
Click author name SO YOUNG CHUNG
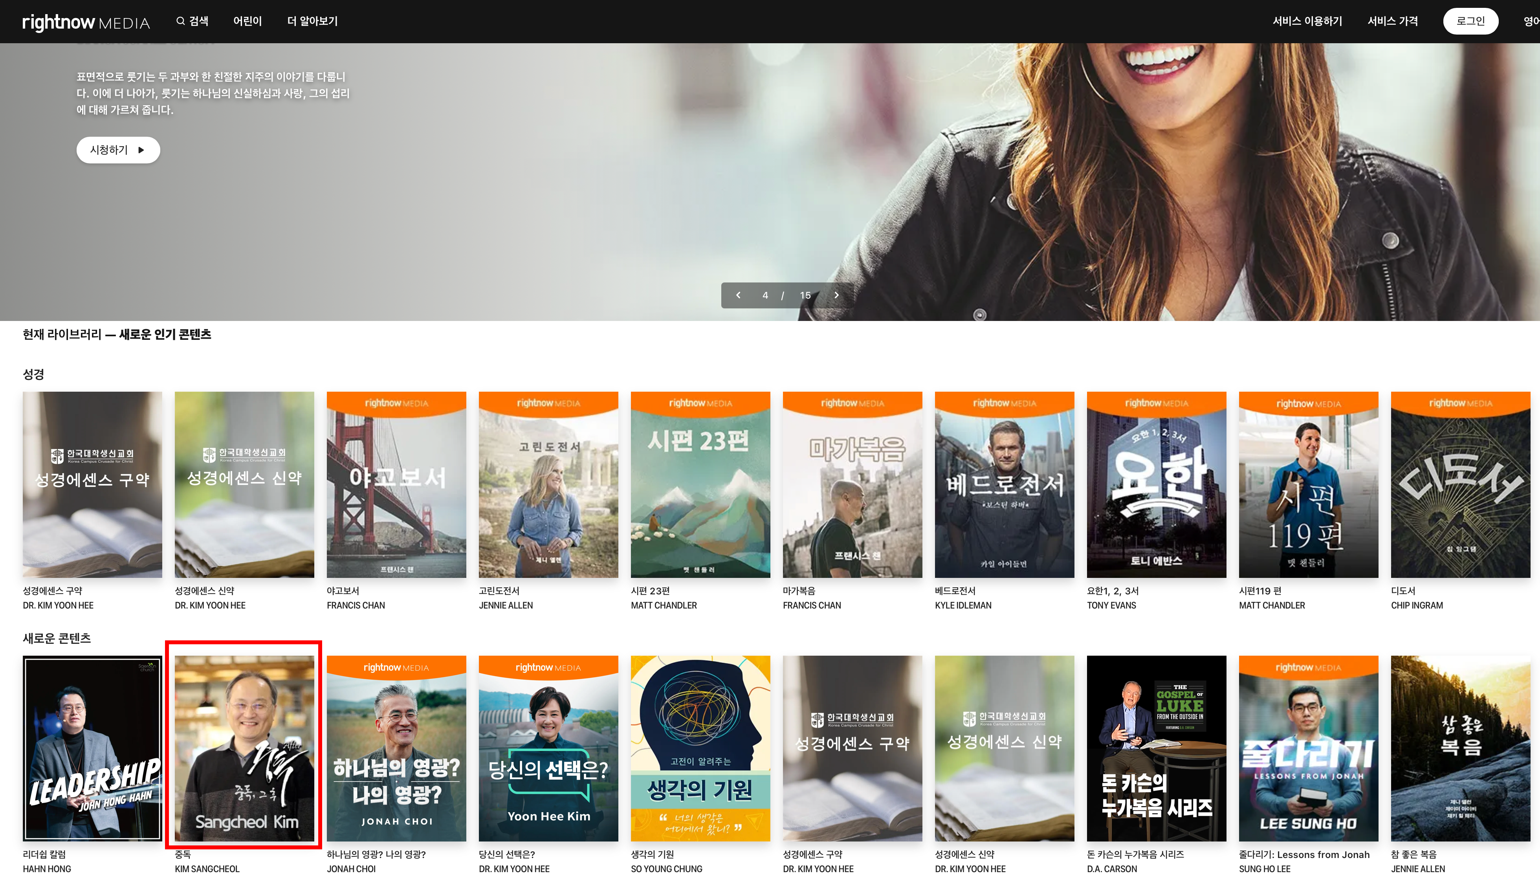pos(667,868)
